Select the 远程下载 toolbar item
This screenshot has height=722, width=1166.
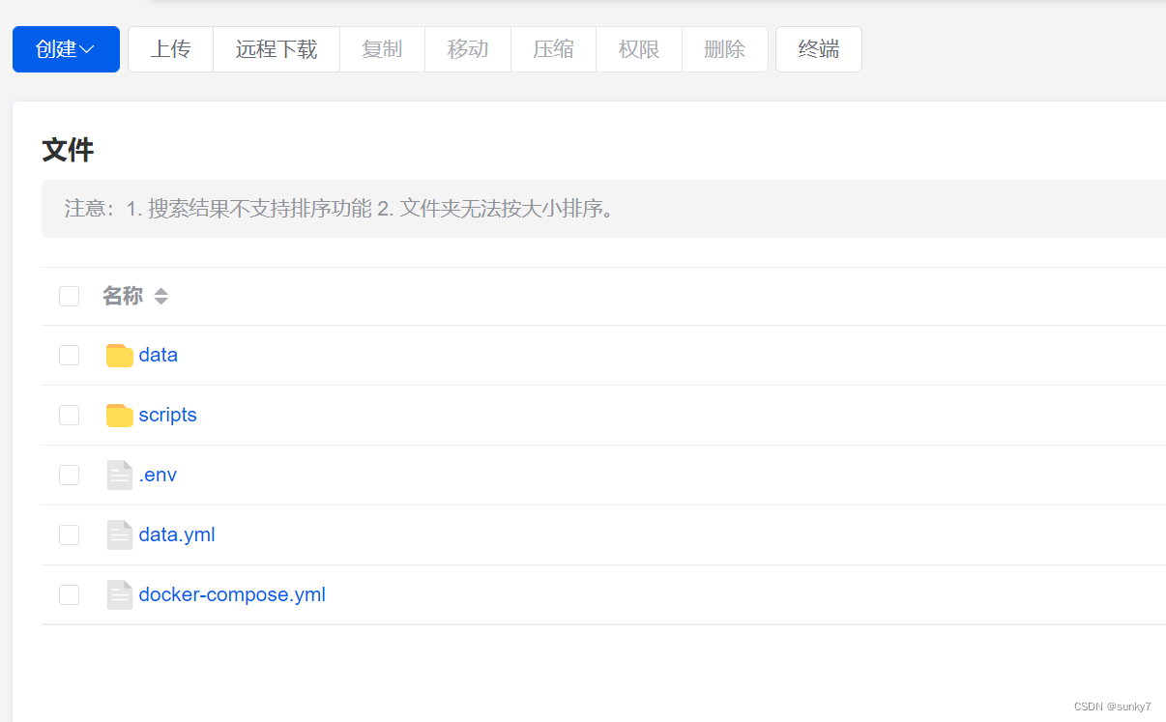point(277,48)
